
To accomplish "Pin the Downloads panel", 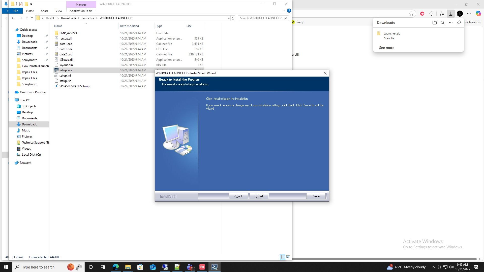I will pyautogui.click(x=459, y=23).
